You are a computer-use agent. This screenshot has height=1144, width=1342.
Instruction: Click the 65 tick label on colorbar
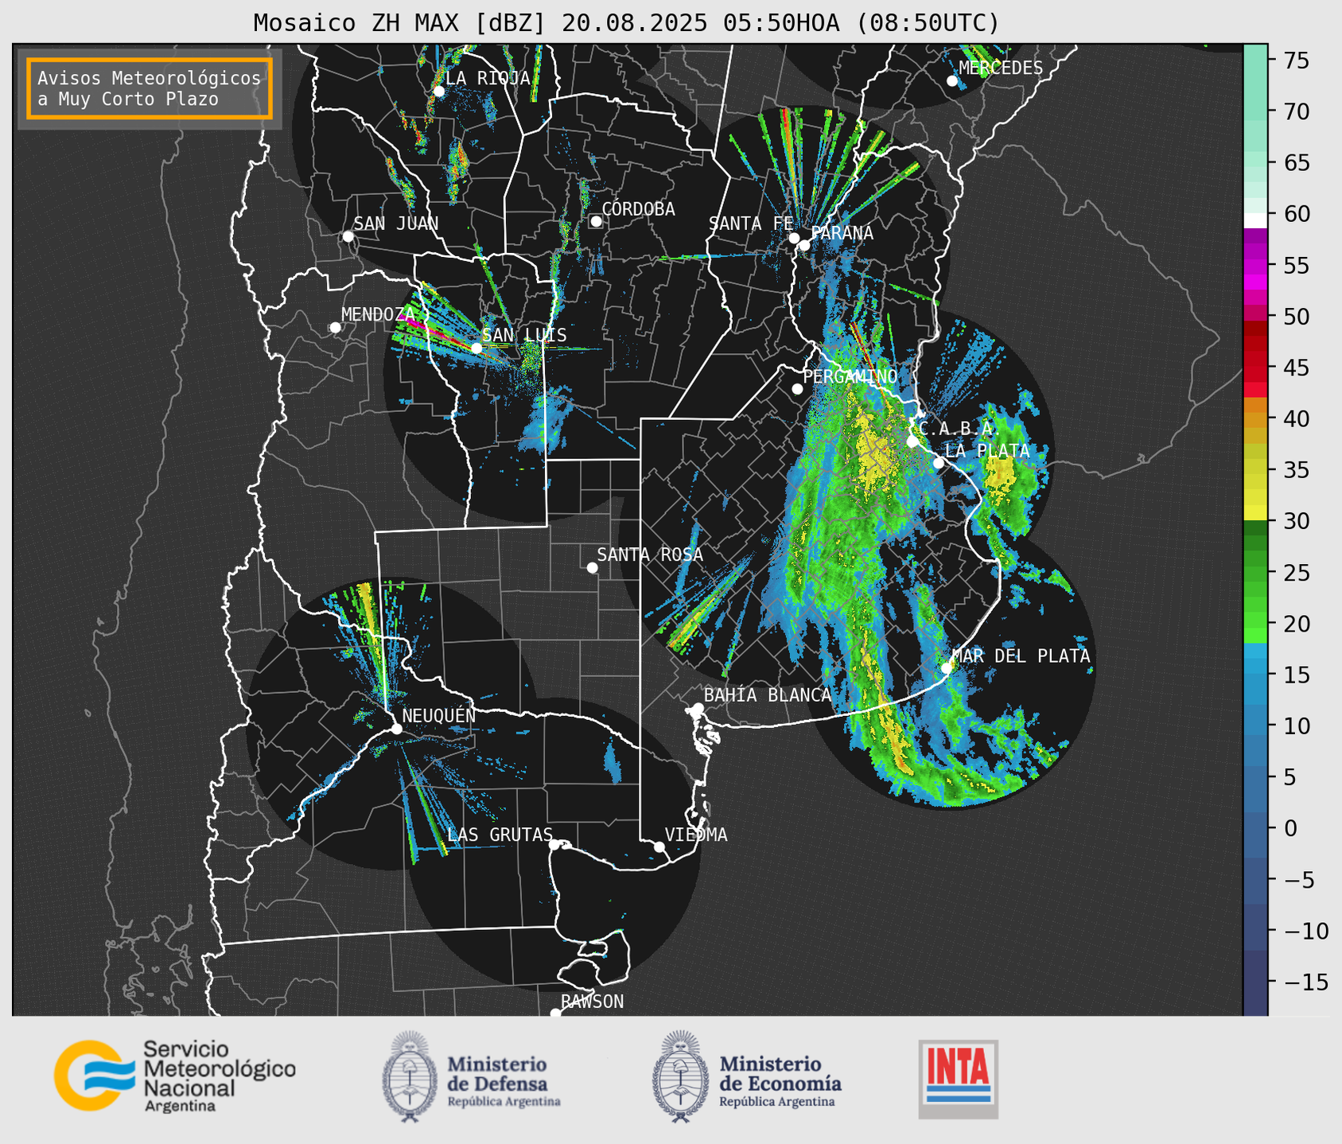tap(1295, 163)
